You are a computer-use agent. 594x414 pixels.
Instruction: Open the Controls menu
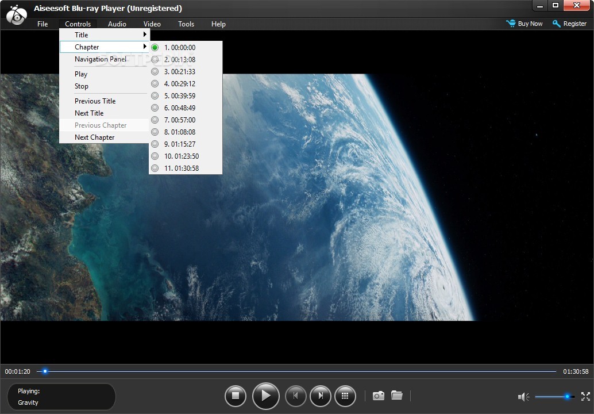coord(78,24)
